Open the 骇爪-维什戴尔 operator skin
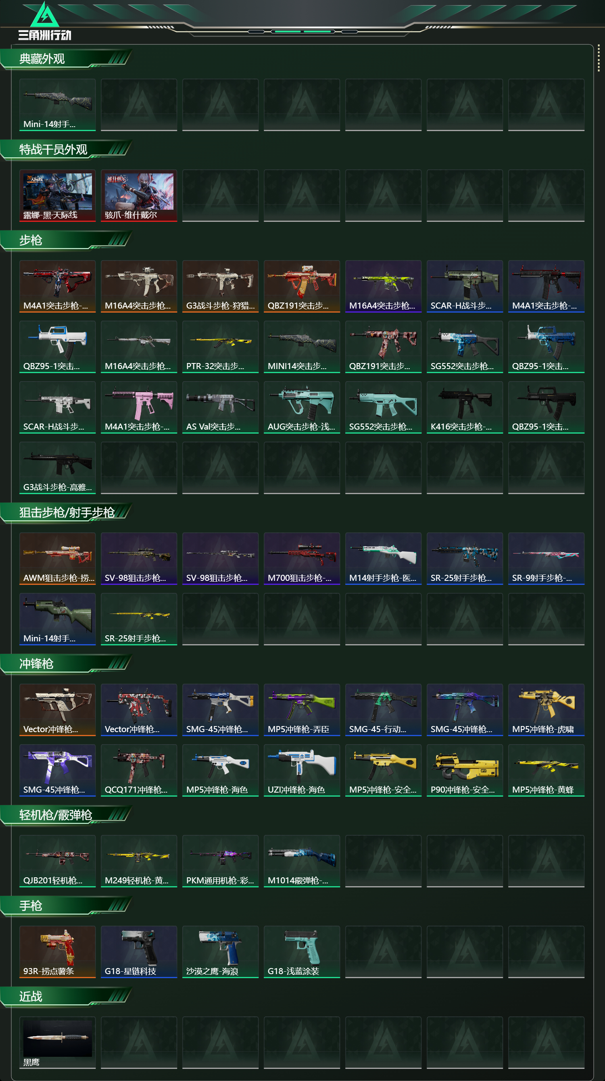 (139, 196)
